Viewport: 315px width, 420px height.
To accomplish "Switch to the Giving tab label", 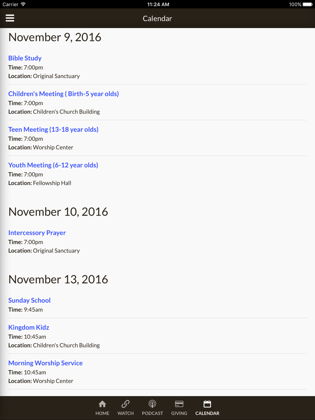I will [179, 413].
